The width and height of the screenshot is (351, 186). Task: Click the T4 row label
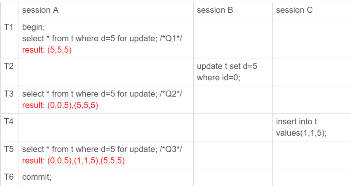(9, 122)
